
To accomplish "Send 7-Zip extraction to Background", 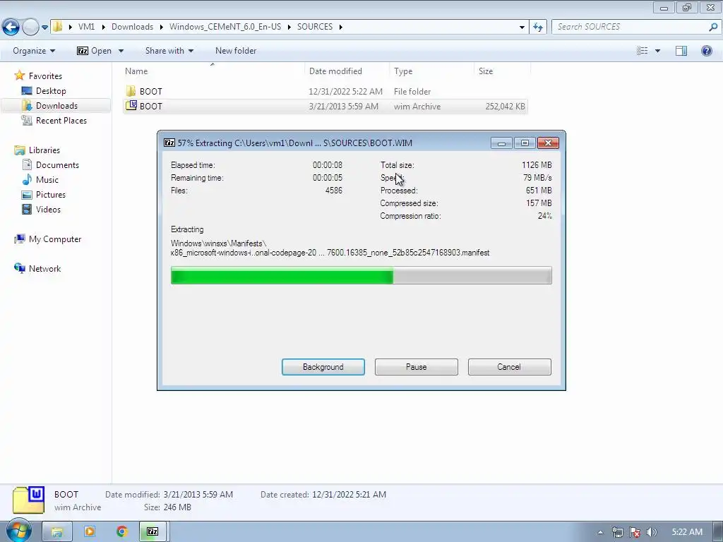I will pyautogui.click(x=323, y=367).
